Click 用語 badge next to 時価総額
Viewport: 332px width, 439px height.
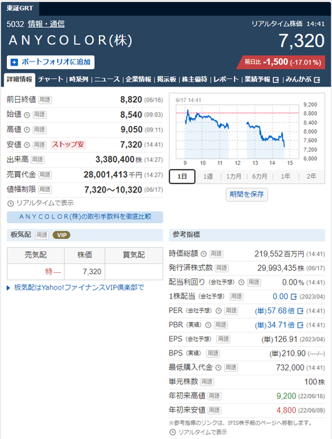(216, 253)
